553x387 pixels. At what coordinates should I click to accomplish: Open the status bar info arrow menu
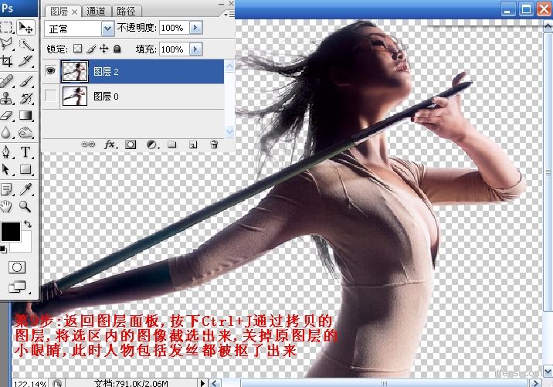click(x=202, y=383)
